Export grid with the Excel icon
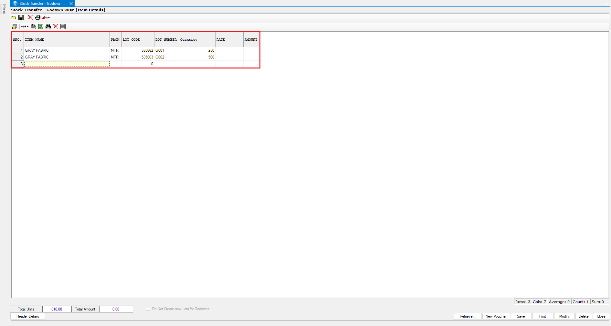 pos(41,26)
